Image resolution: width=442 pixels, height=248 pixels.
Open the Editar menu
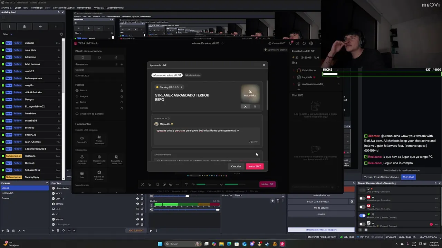click(18, 8)
